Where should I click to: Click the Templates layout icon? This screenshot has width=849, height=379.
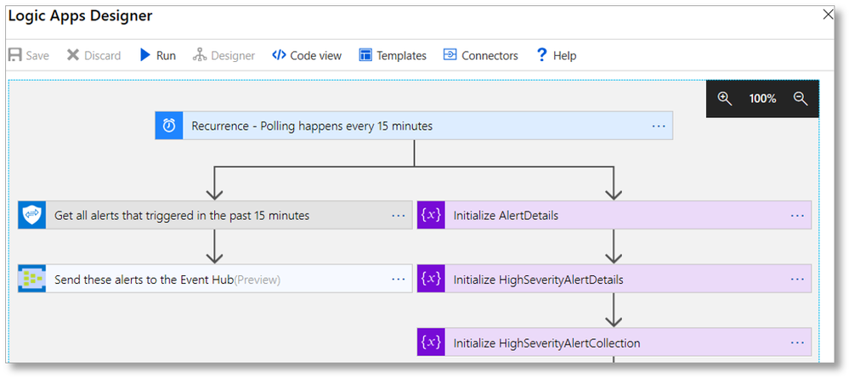click(x=365, y=55)
